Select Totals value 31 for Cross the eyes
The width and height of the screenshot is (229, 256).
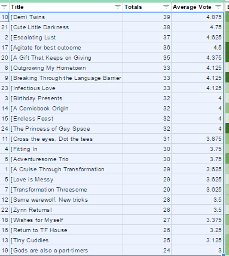pos(147,139)
